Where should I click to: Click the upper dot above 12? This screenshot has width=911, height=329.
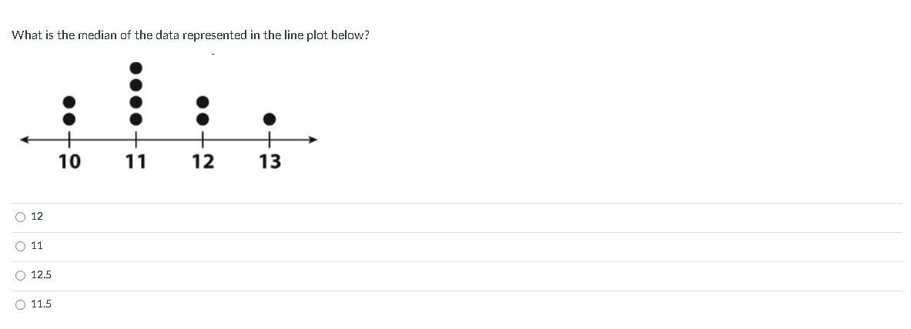203,102
